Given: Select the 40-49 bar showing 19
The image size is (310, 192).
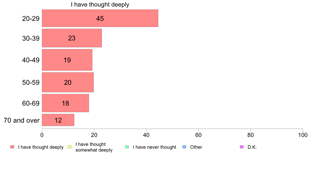Looking at the screenshot, I should pyautogui.click(x=67, y=60).
